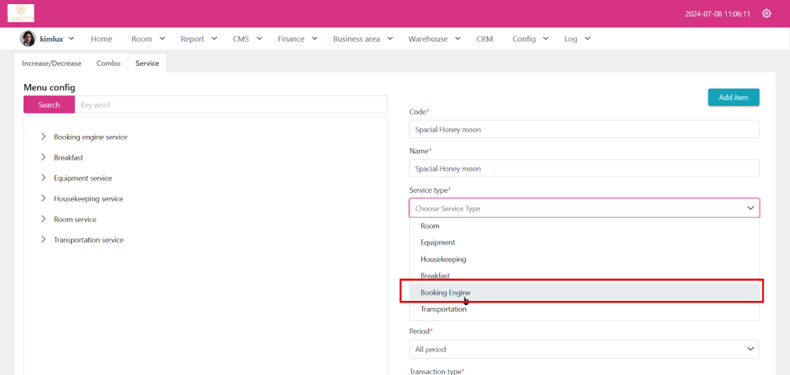Viewport: 790px width, 375px height.
Task: Expand the Transportation service chevron
Action: click(x=43, y=240)
